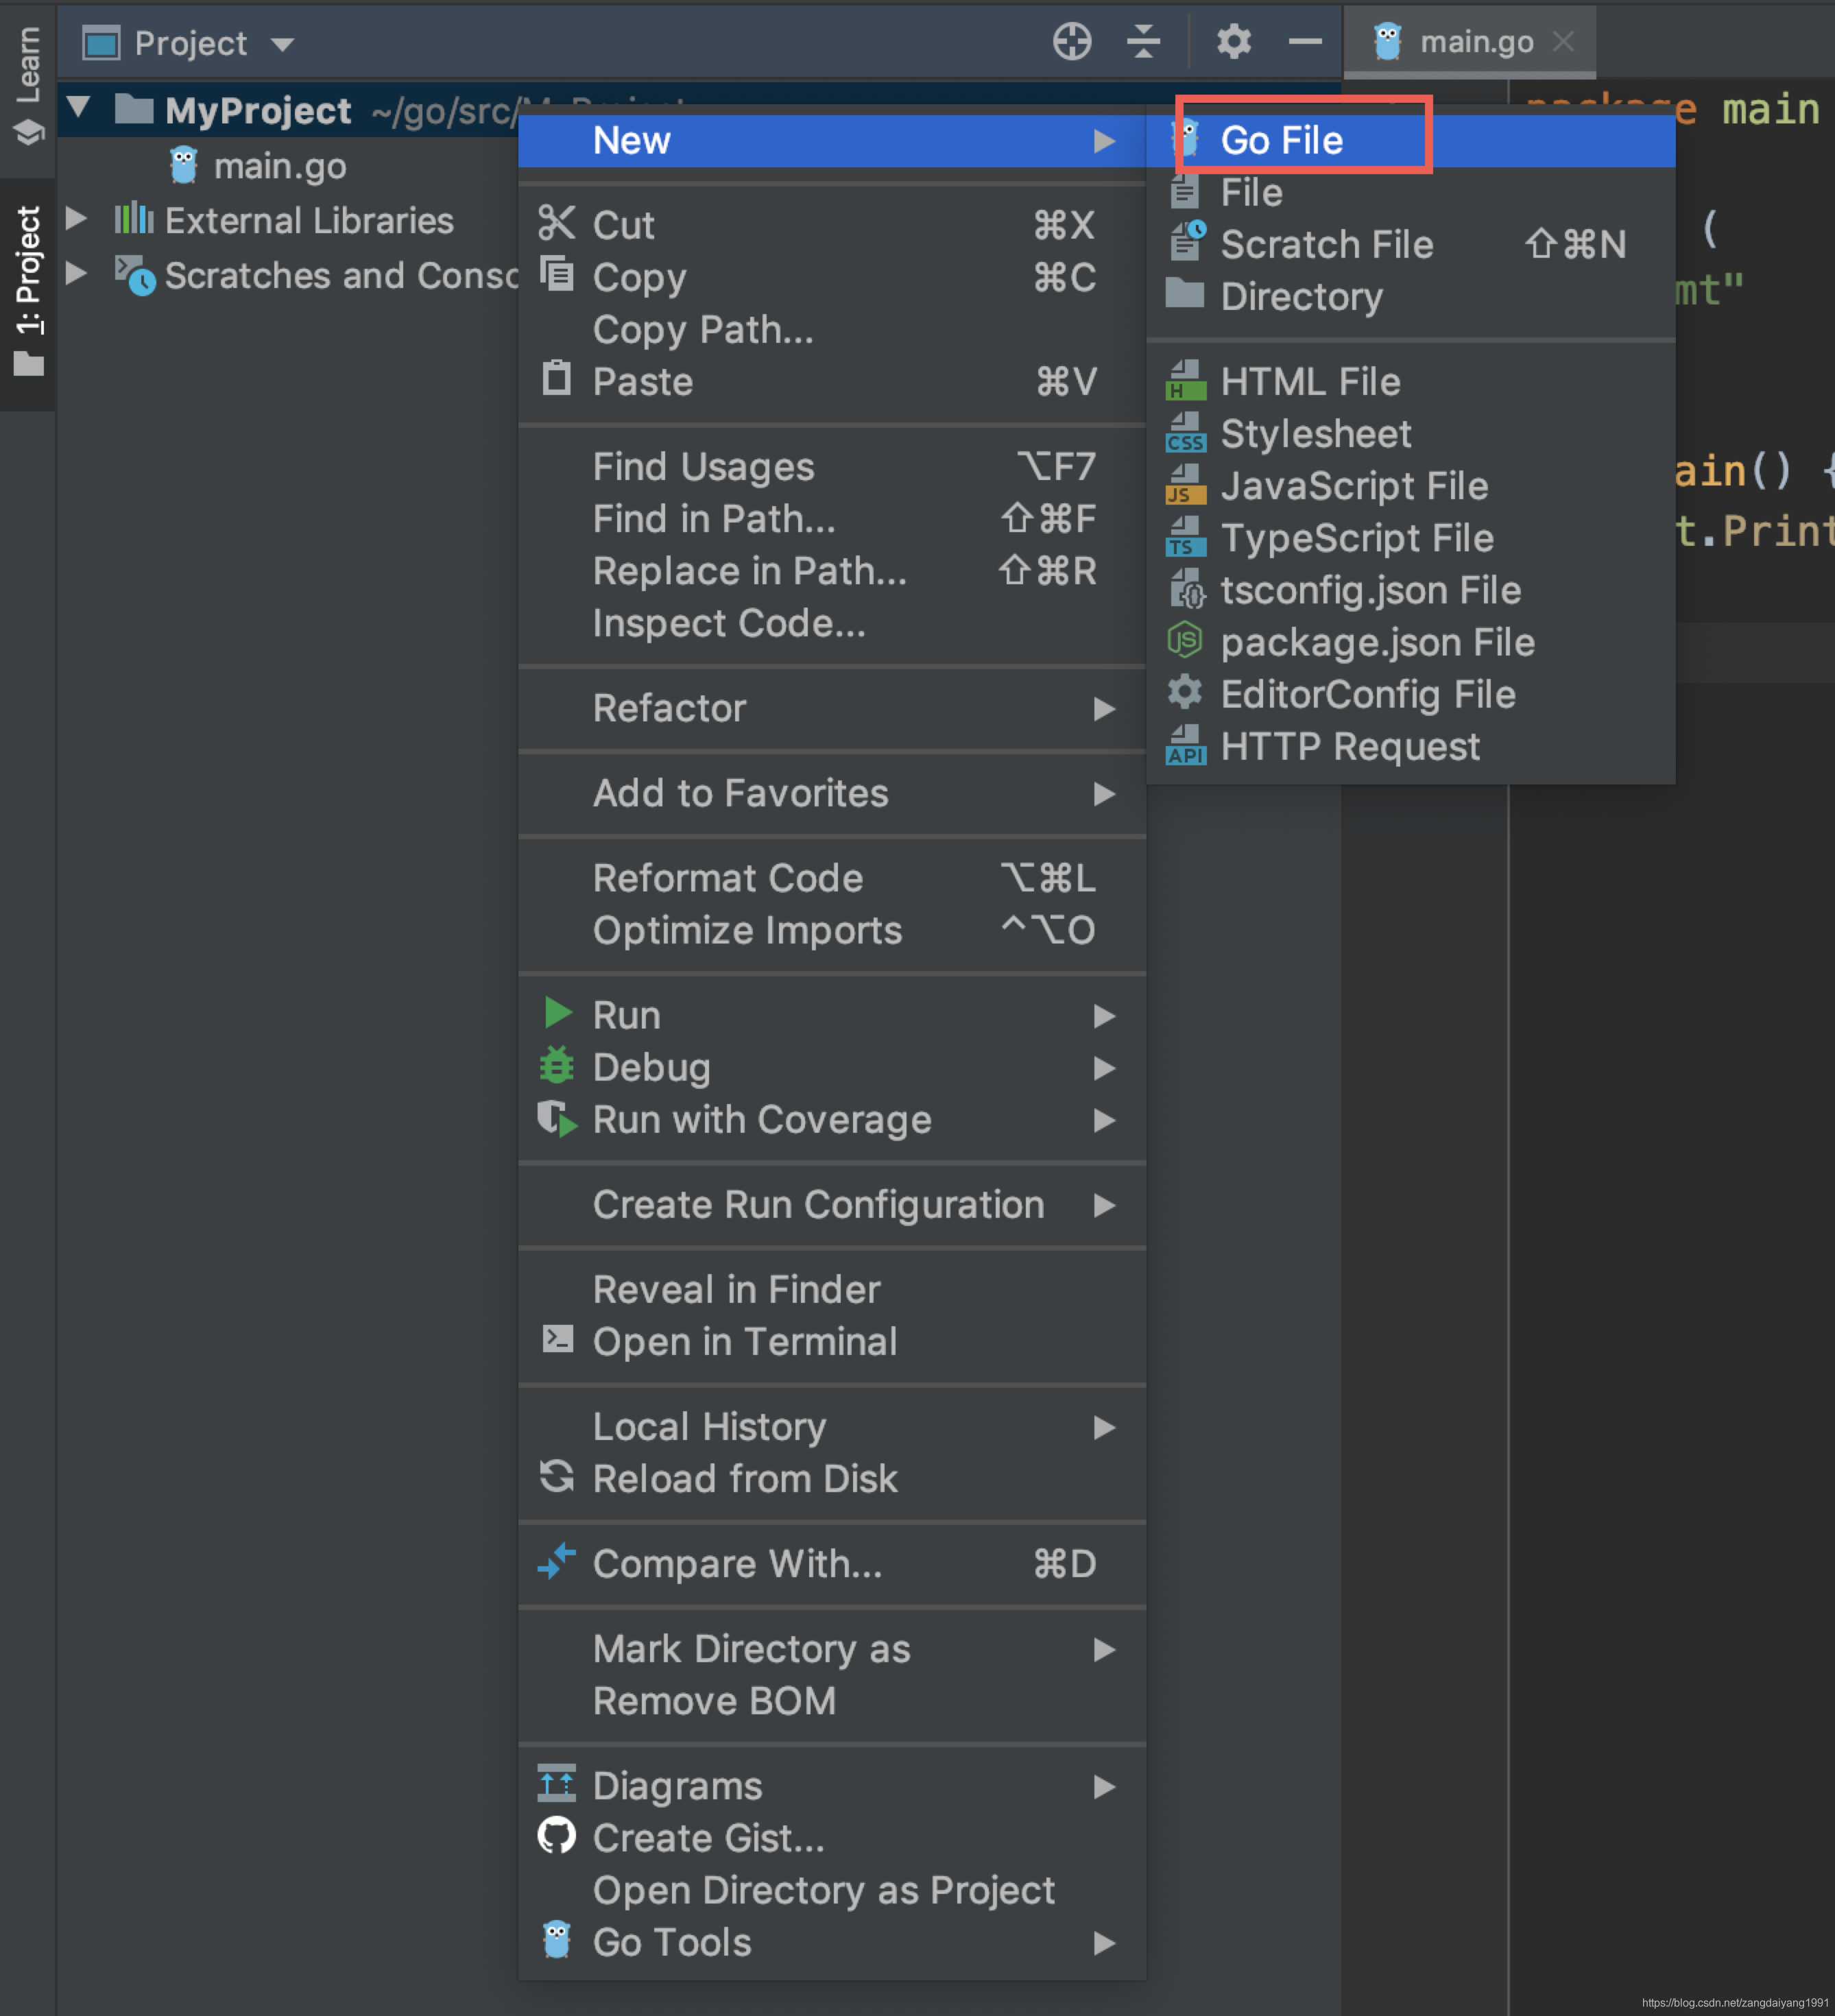
Task: Click the collapse all icon in Project panel
Action: click(1143, 42)
